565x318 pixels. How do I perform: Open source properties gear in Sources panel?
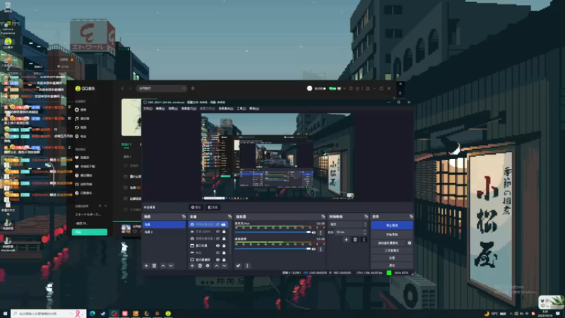(208, 266)
